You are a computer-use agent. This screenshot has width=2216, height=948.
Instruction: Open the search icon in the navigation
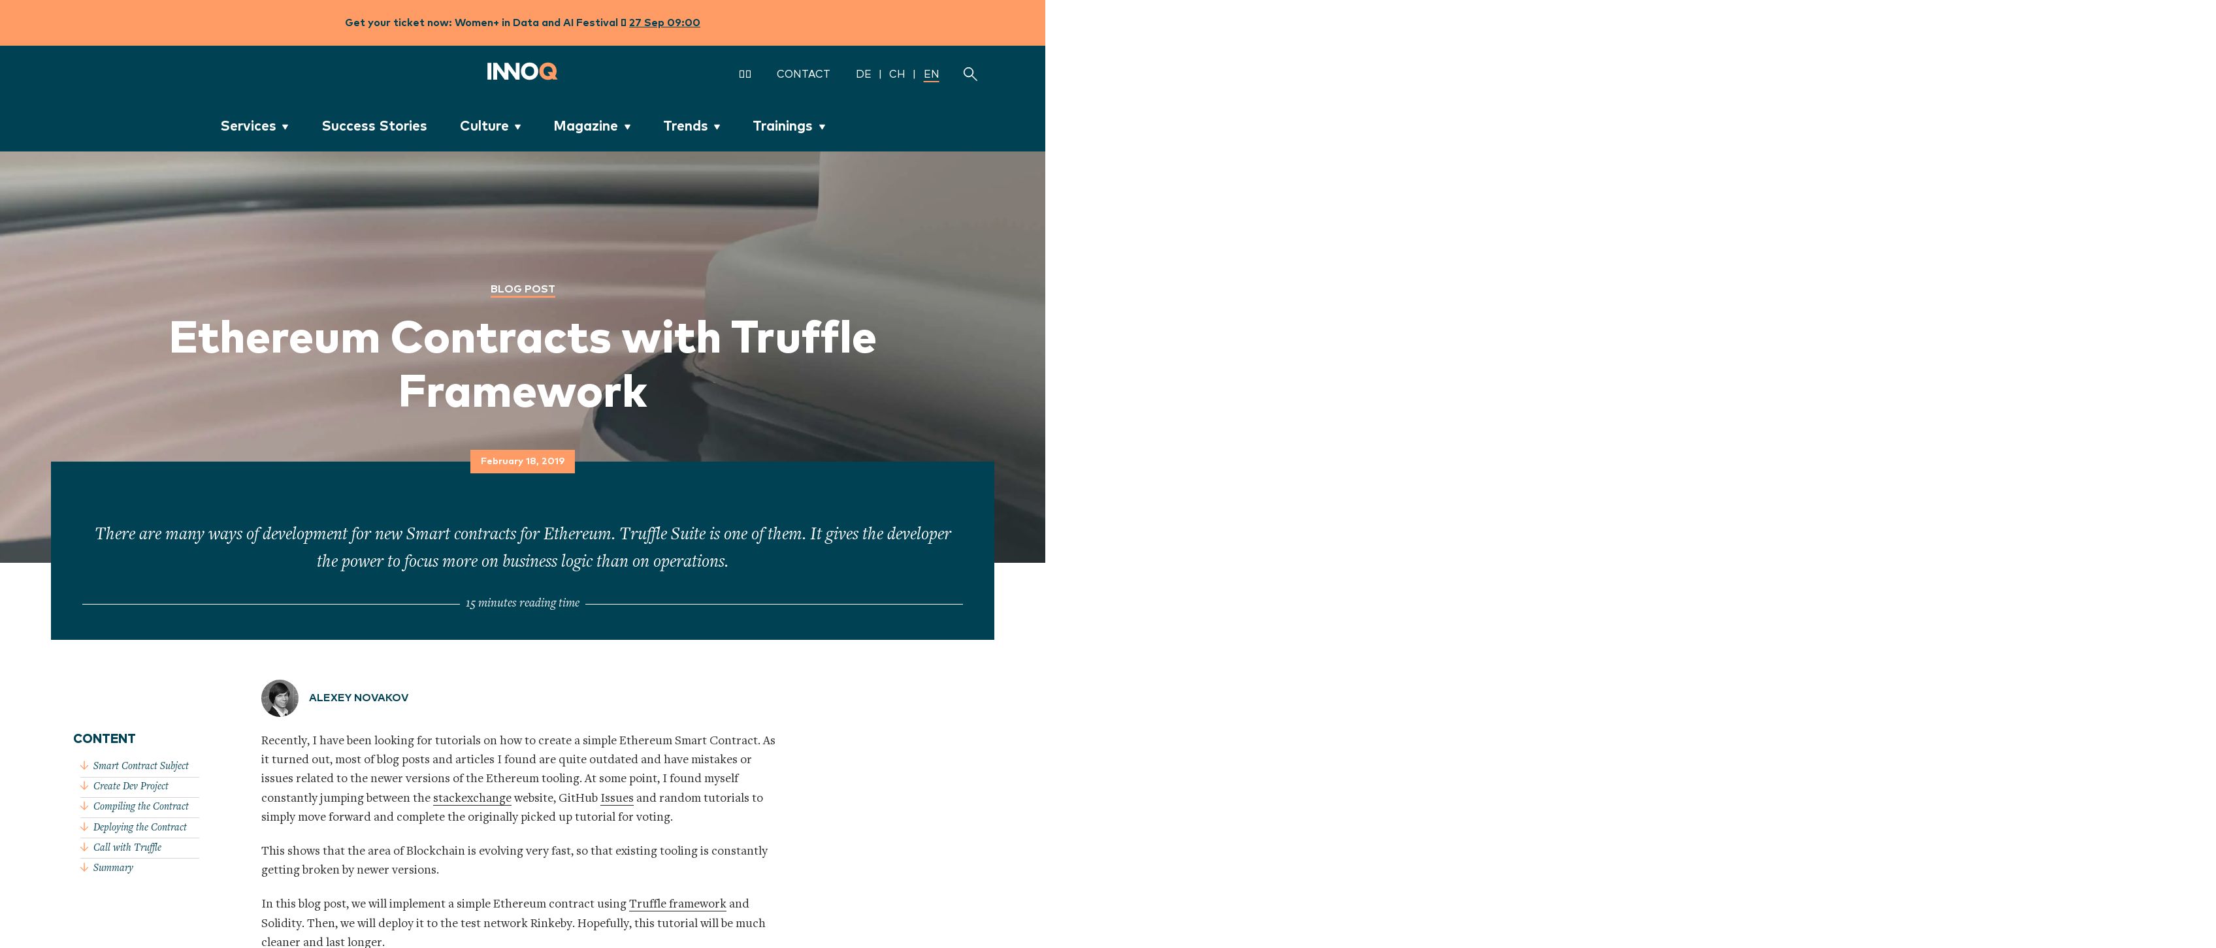click(x=969, y=72)
